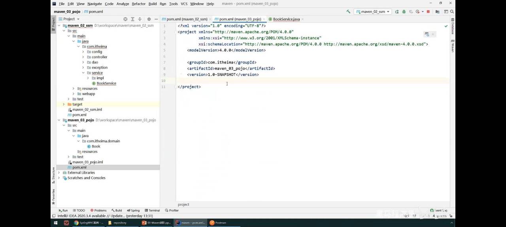Open the File menu
This screenshot has width=506, height=227.
click(62, 4)
